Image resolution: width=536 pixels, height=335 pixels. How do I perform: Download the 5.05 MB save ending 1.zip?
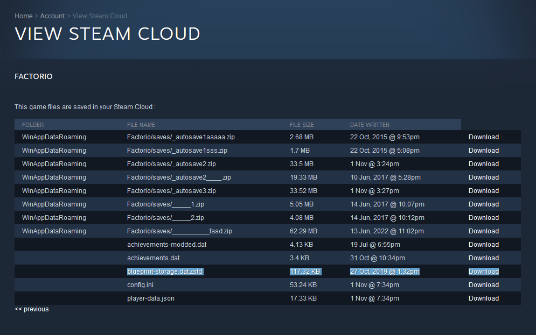coord(483,204)
